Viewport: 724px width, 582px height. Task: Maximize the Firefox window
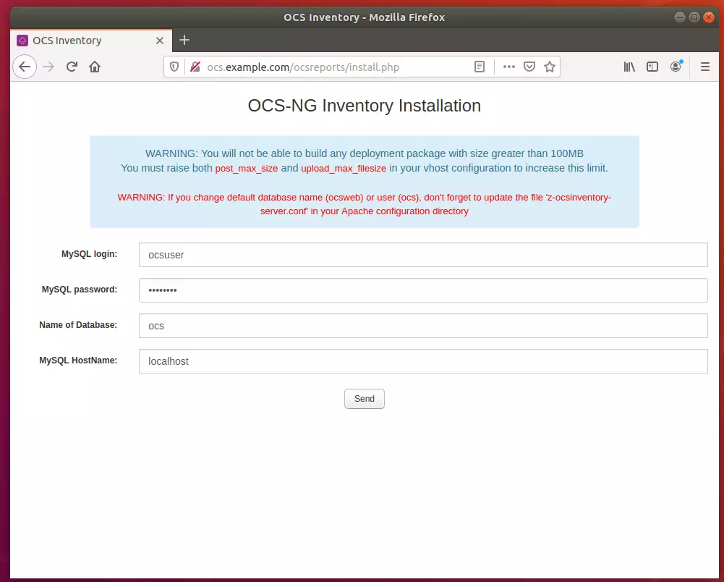(x=694, y=17)
